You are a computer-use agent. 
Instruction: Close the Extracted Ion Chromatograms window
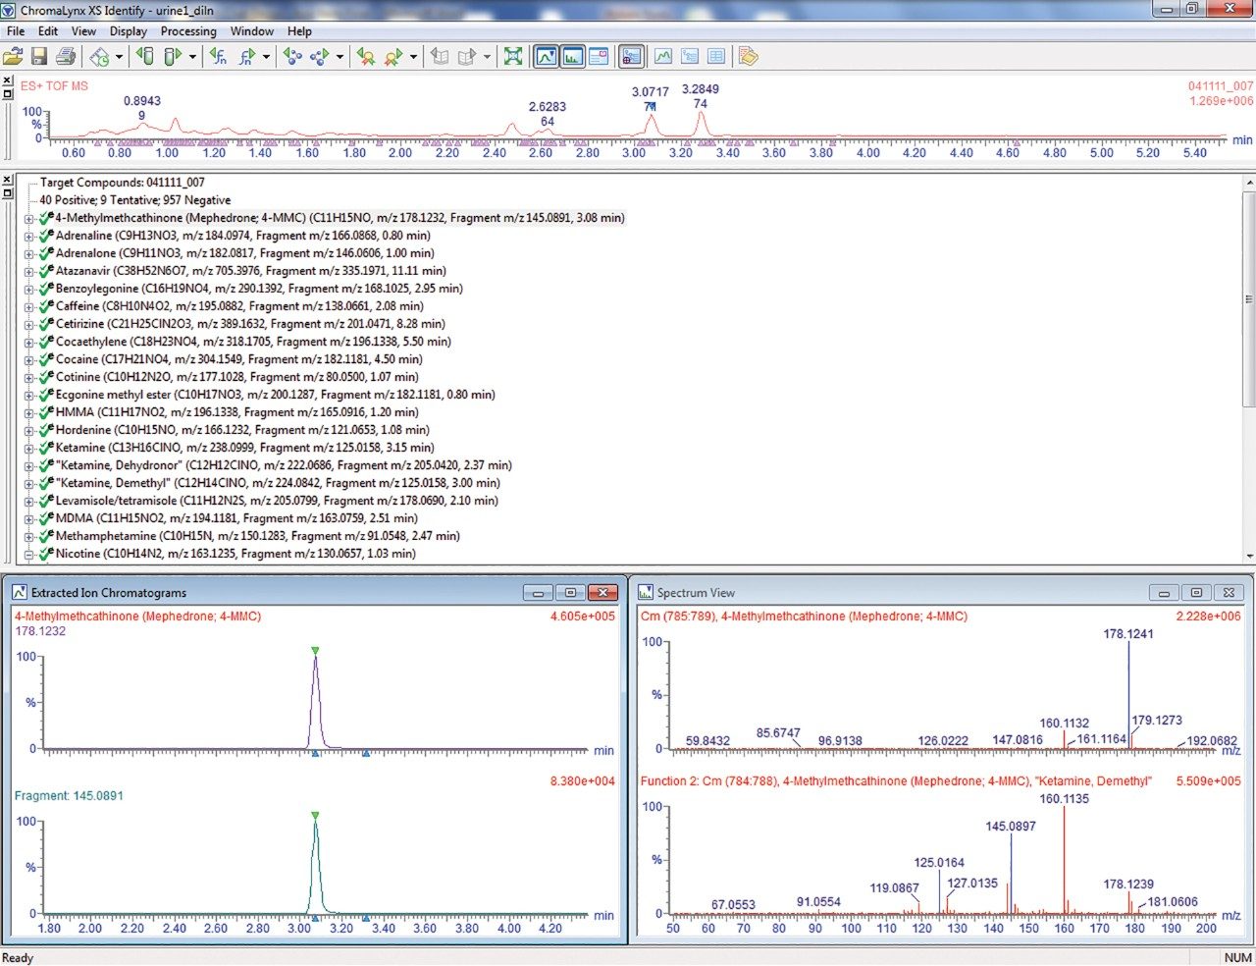pyautogui.click(x=602, y=593)
